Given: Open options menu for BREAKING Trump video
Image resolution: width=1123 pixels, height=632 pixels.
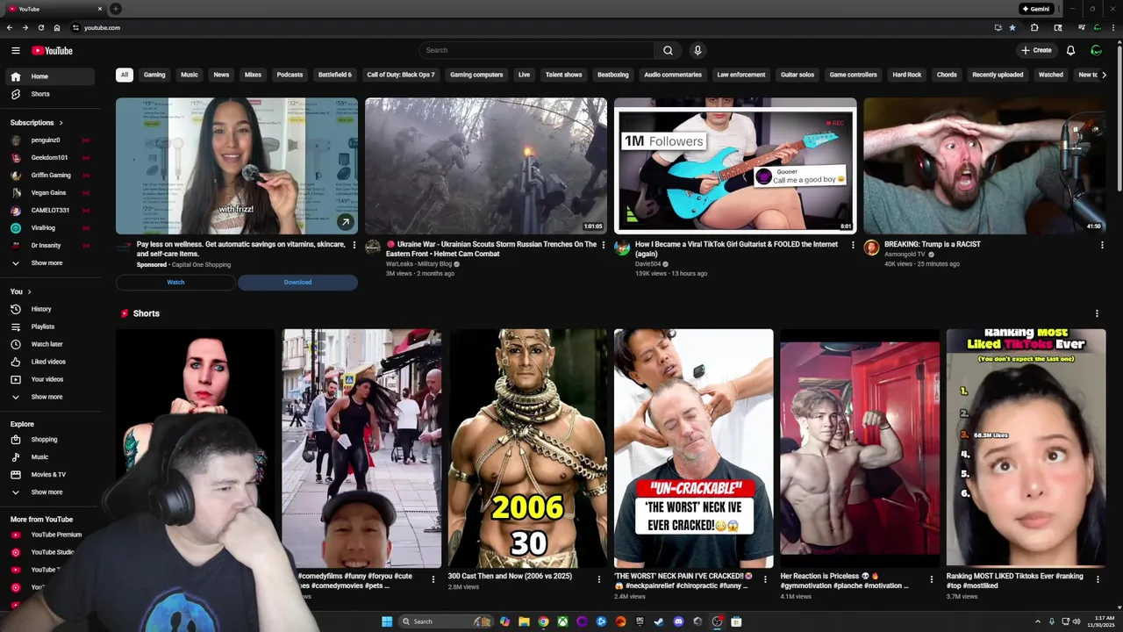Looking at the screenshot, I should [1102, 245].
